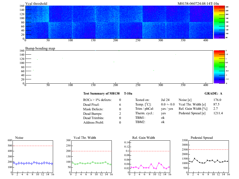This screenshot has height=179, width=239.
Task: Select the 'yes / yes' value
Action: [167, 109]
